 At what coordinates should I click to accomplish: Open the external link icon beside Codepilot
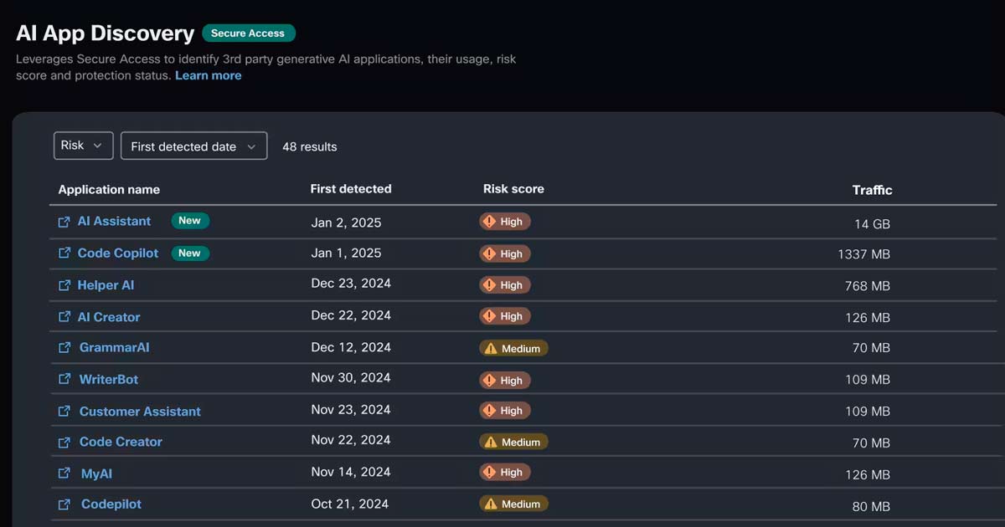tap(64, 504)
